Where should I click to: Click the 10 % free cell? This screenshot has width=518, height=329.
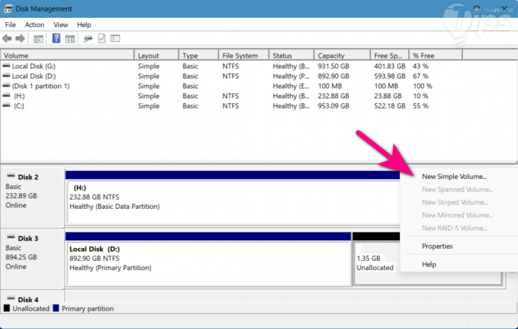421,96
